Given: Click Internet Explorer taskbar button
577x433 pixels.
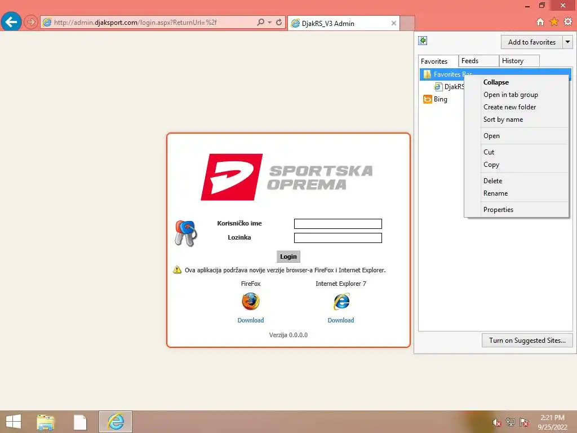Looking at the screenshot, I should pyautogui.click(x=116, y=422).
